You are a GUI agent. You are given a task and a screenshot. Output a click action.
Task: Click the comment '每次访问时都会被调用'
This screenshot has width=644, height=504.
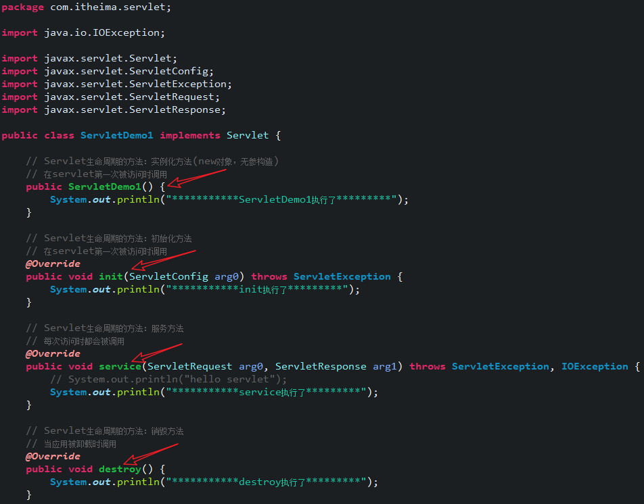[x=75, y=341]
